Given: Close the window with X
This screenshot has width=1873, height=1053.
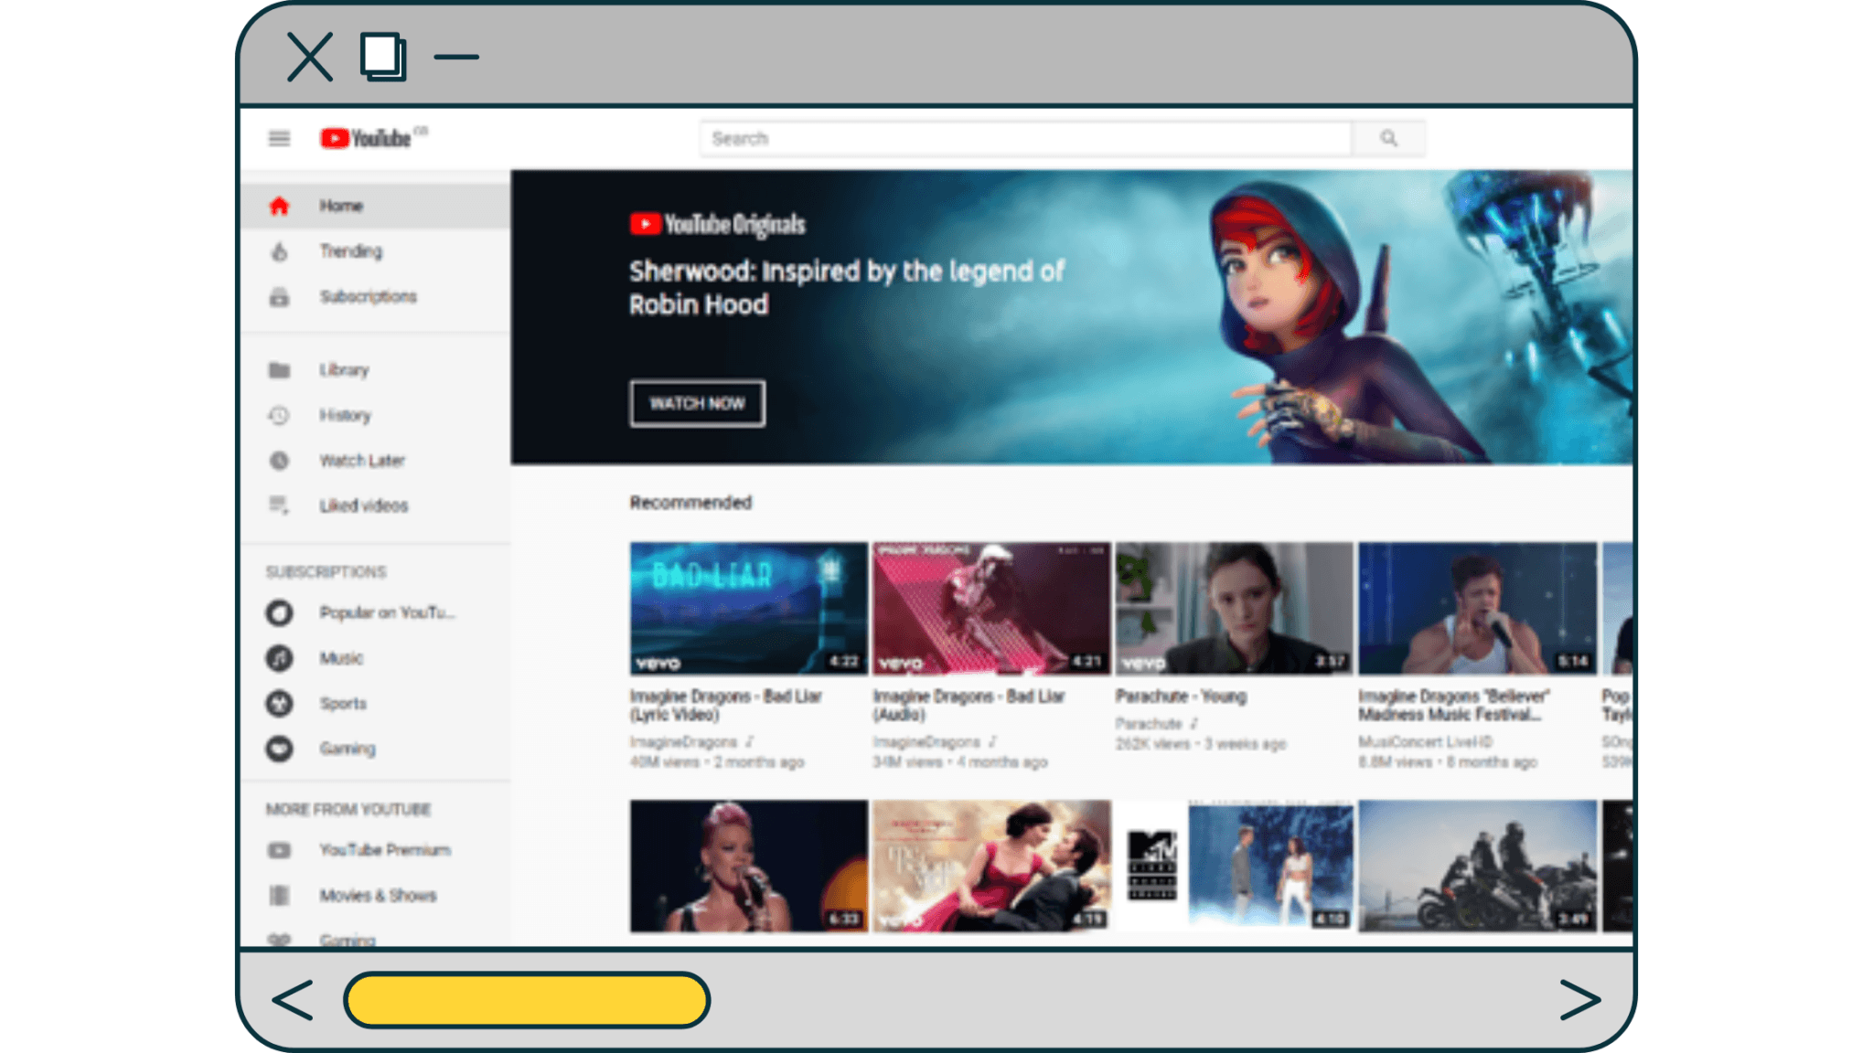Looking at the screenshot, I should coord(310,57).
